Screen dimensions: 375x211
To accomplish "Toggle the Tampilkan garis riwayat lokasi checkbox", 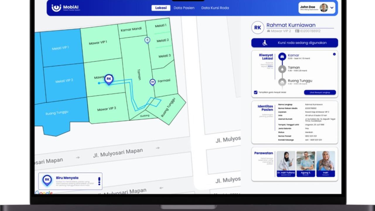I will point(255,92).
